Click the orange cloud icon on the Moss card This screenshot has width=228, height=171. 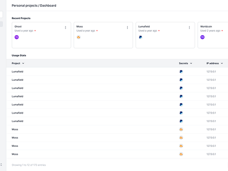pos(78,37)
